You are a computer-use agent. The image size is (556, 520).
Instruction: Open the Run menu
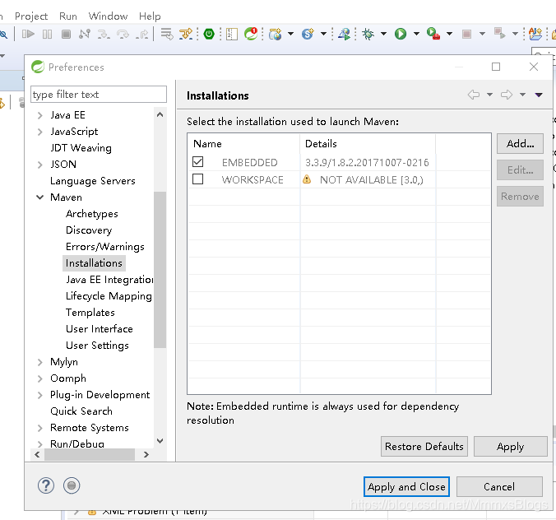point(68,16)
